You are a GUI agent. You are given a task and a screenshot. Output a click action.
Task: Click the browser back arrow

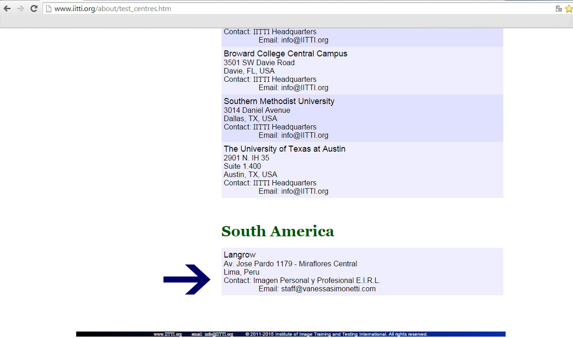click(x=7, y=8)
